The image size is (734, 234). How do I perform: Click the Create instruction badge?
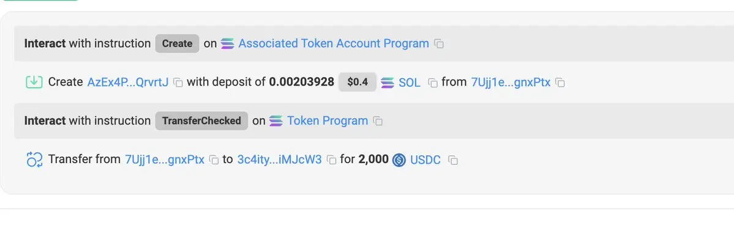coord(178,43)
